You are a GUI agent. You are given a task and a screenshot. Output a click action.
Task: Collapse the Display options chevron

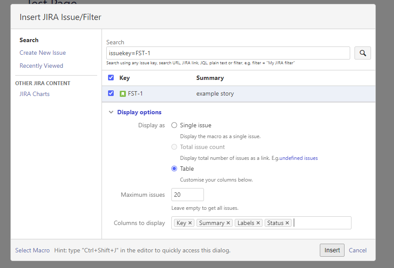111,112
